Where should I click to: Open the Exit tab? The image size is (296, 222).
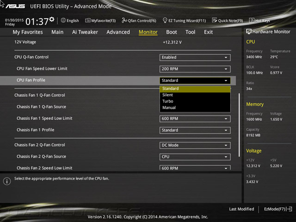click(x=208, y=32)
